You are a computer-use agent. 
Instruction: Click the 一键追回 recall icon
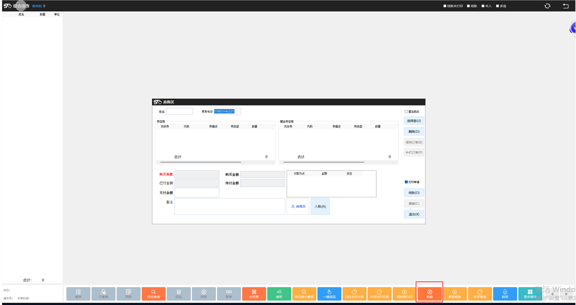tap(329, 294)
